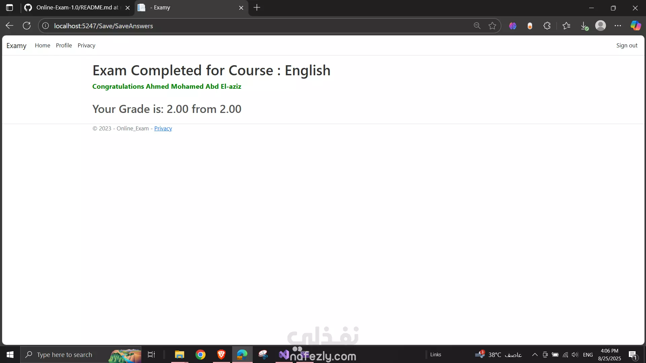Image resolution: width=646 pixels, height=363 pixels.
Task: Reload the current page
Action: [x=27, y=26]
